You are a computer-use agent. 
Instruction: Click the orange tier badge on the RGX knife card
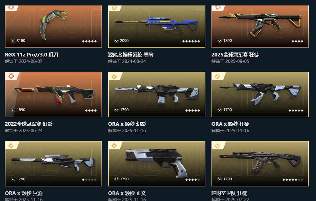click(11, 8)
